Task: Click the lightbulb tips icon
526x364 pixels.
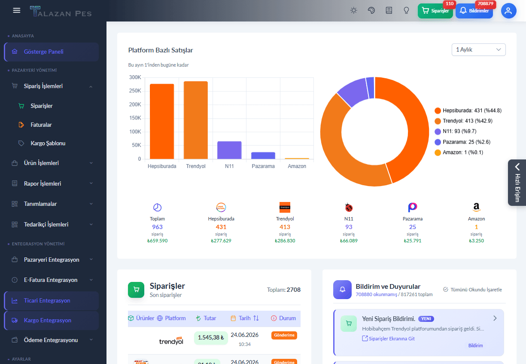Action: click(406, 10)
